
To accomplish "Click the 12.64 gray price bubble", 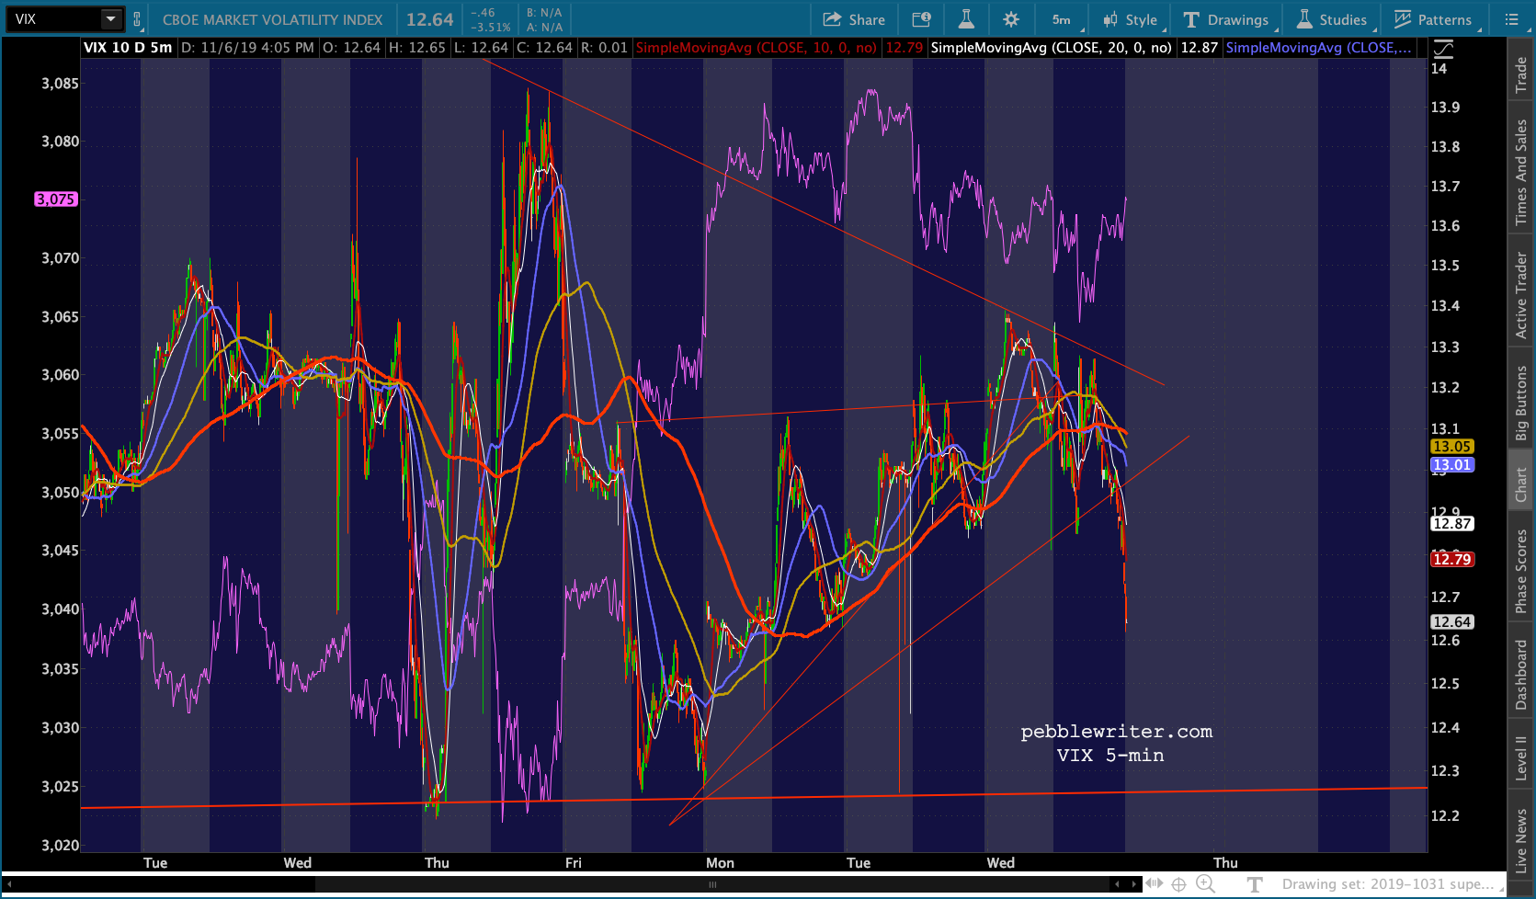I will pyautogui.click(x=1452, y=622).
